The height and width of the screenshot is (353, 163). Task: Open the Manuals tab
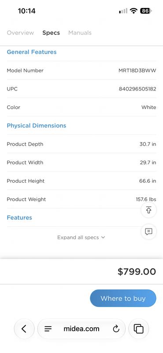point(80,33)
